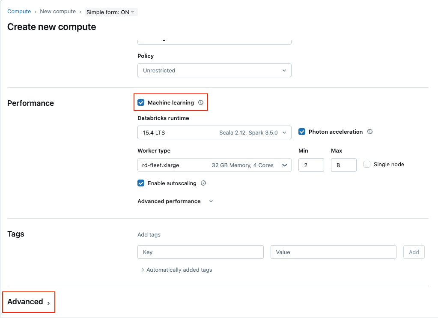
Task: Toggle the Enable autoscaling checkbox
Action: (x=141, y=183)
